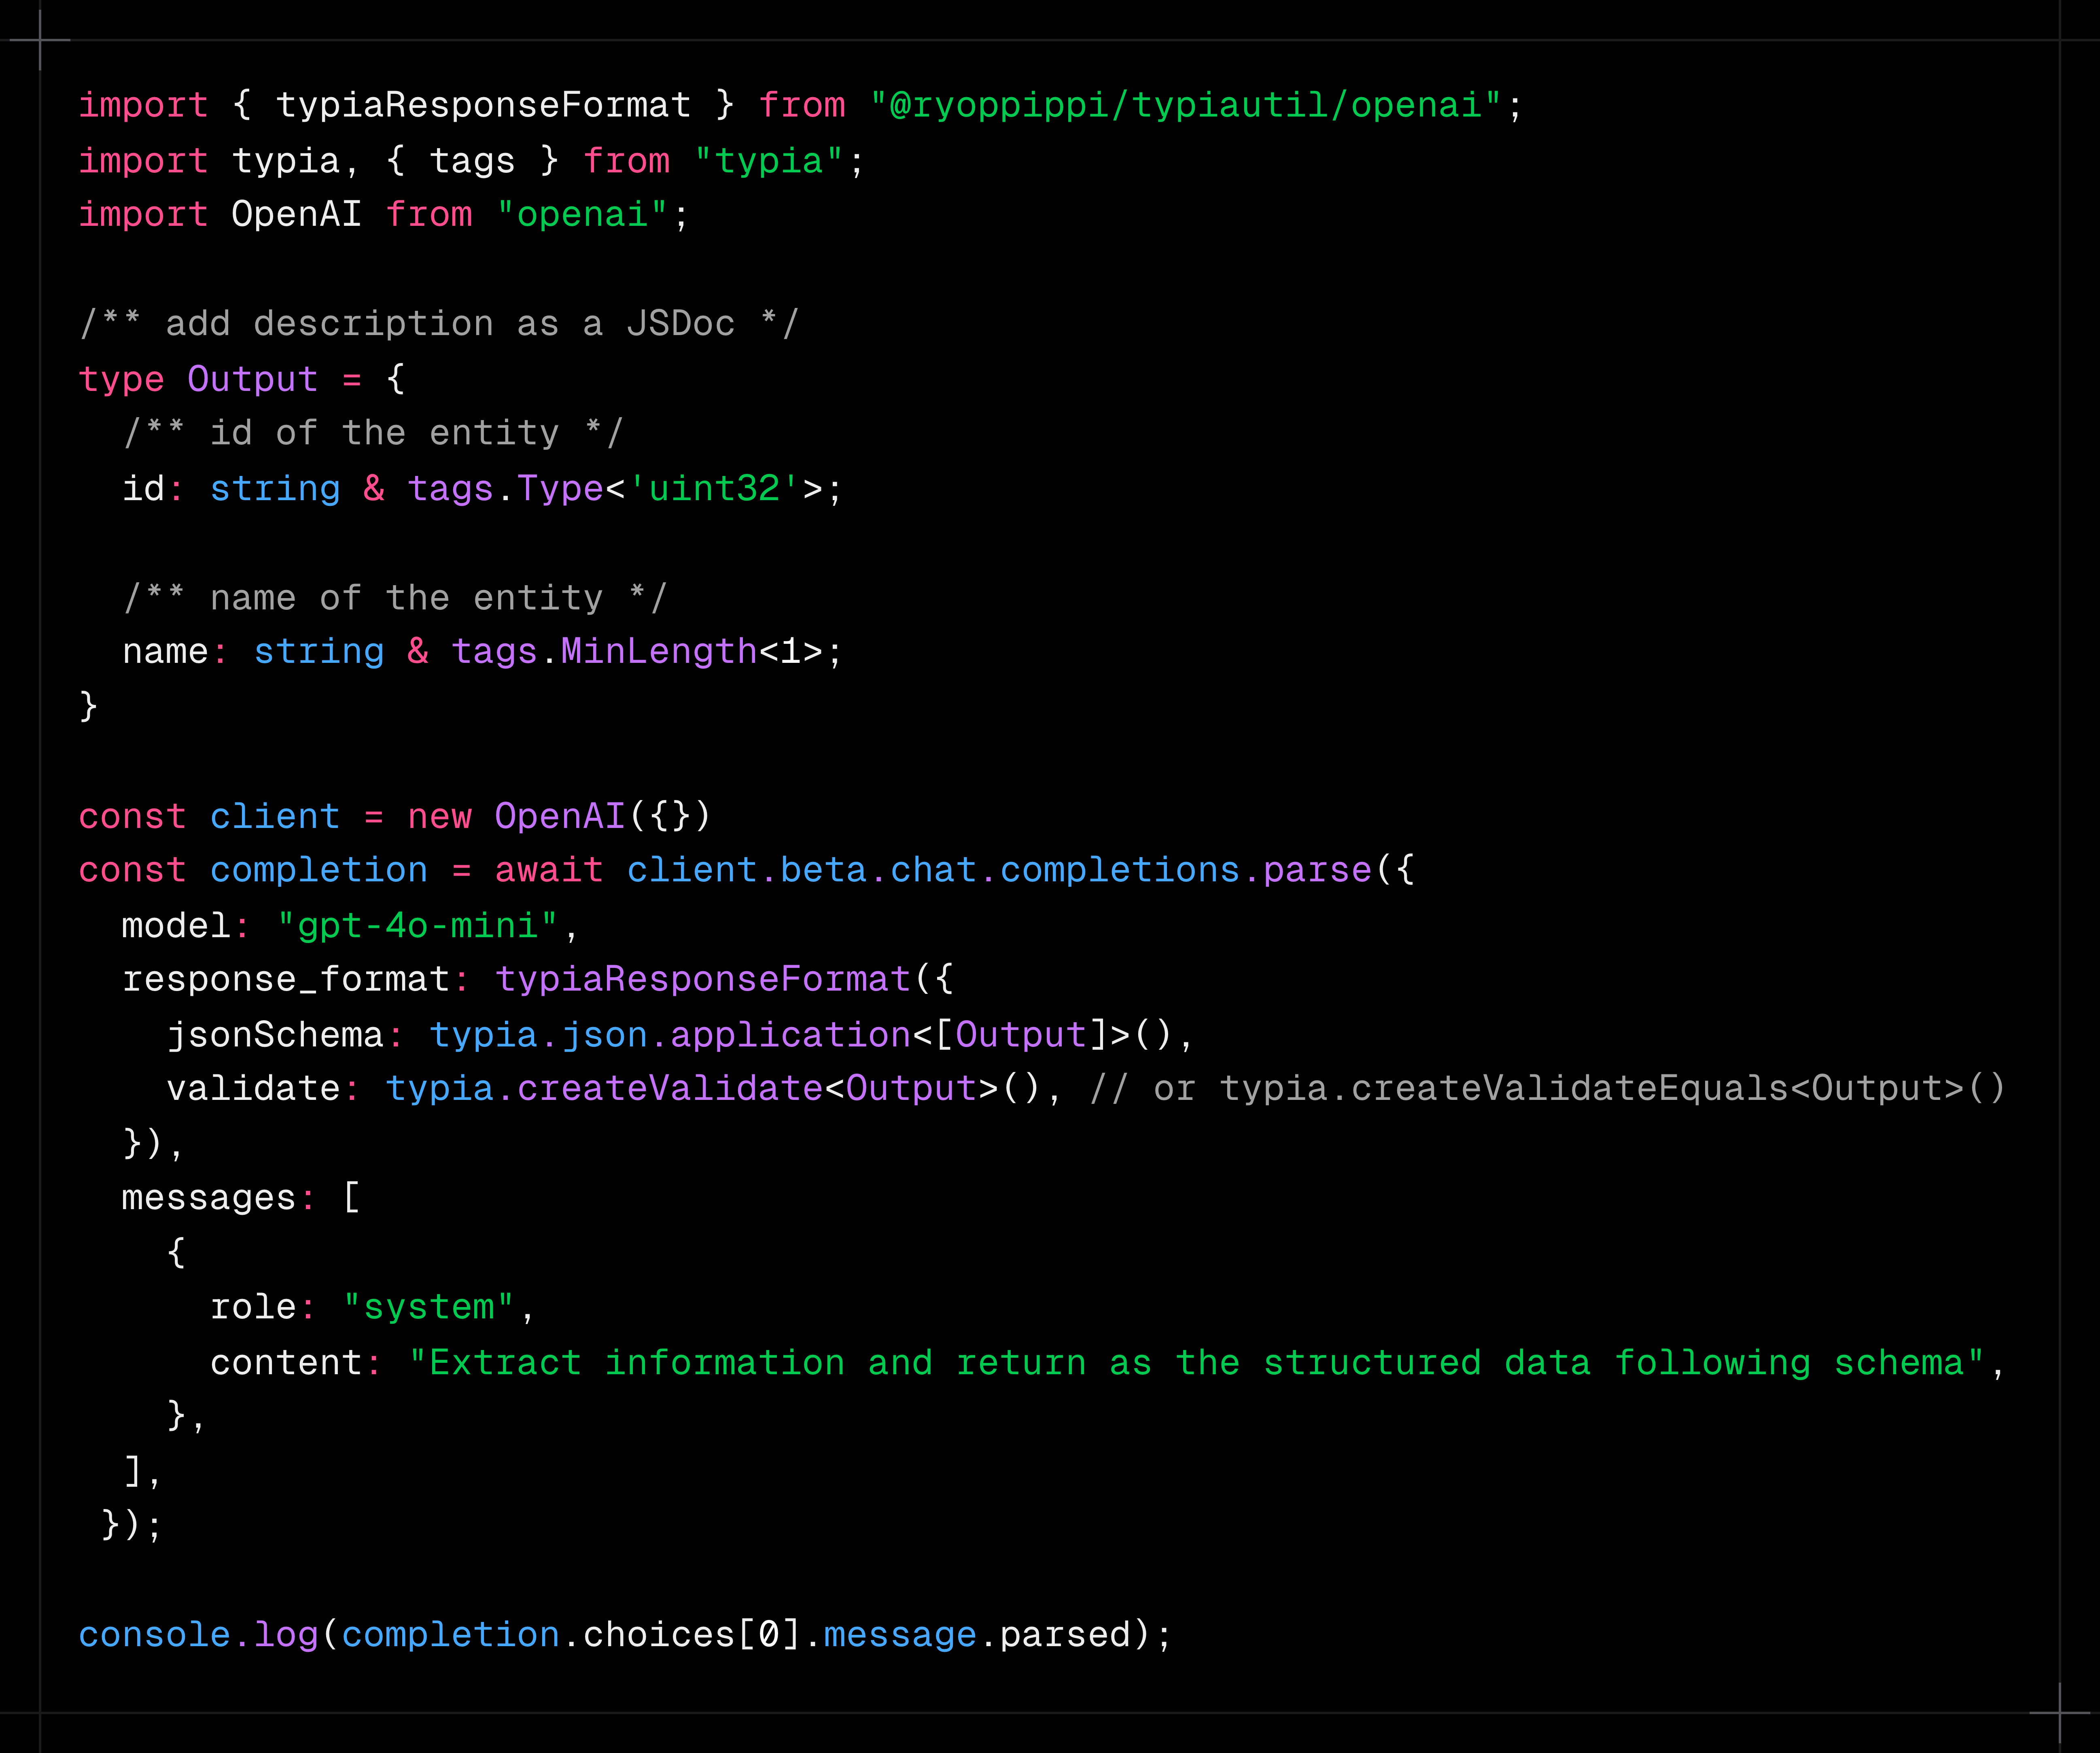Click the Output type name declaration
The image size is (2100, 1753).
(x=252, y=379)
